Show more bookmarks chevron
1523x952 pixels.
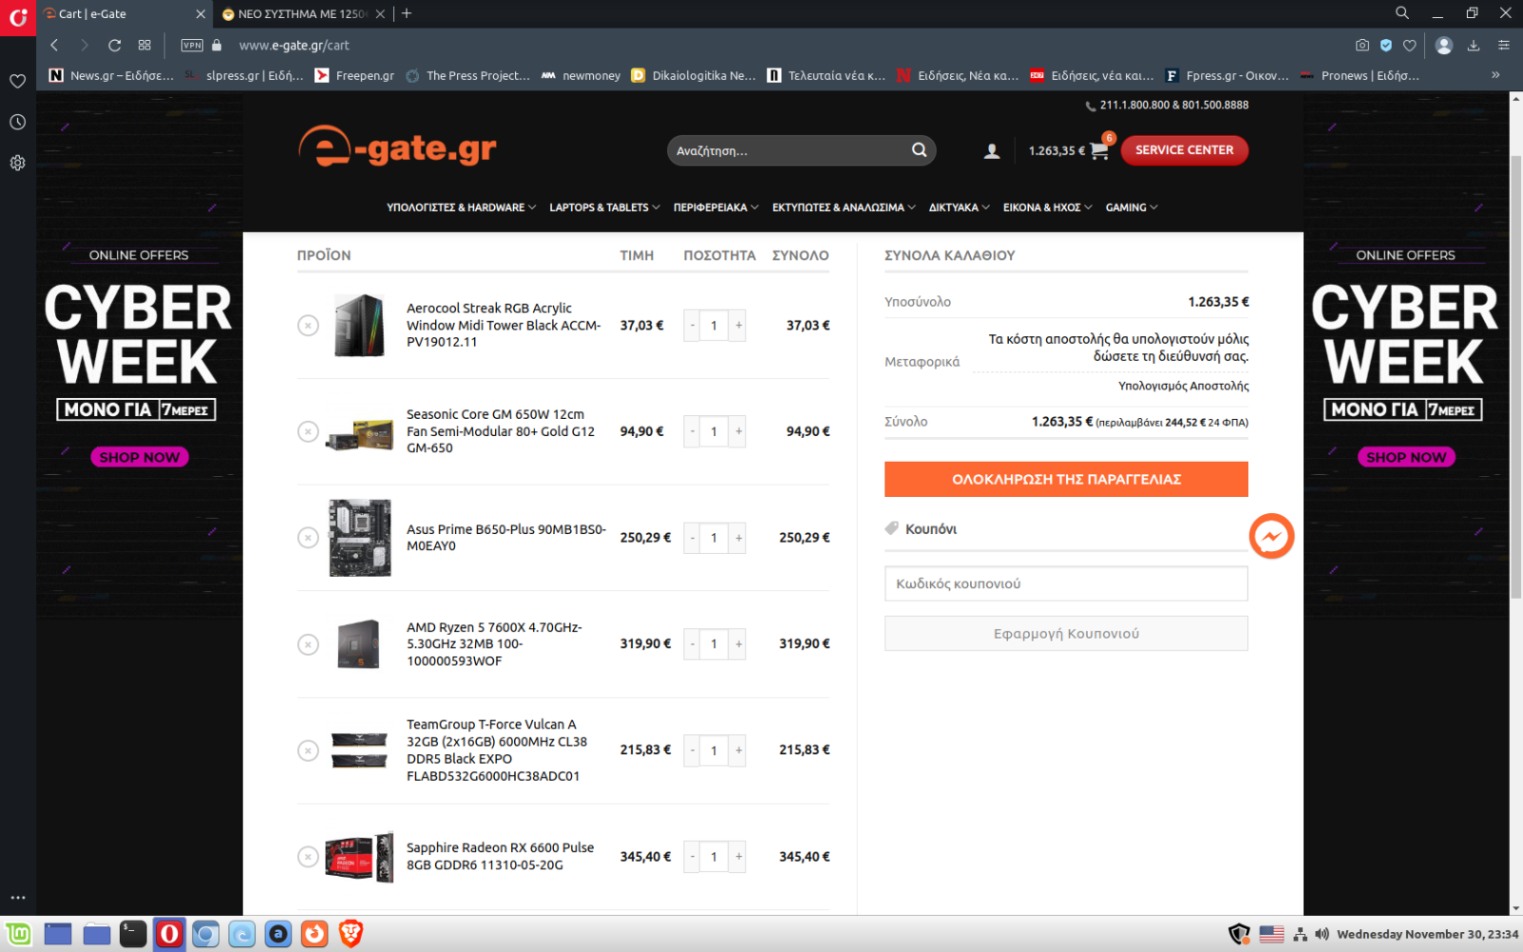click(1495, 75)
